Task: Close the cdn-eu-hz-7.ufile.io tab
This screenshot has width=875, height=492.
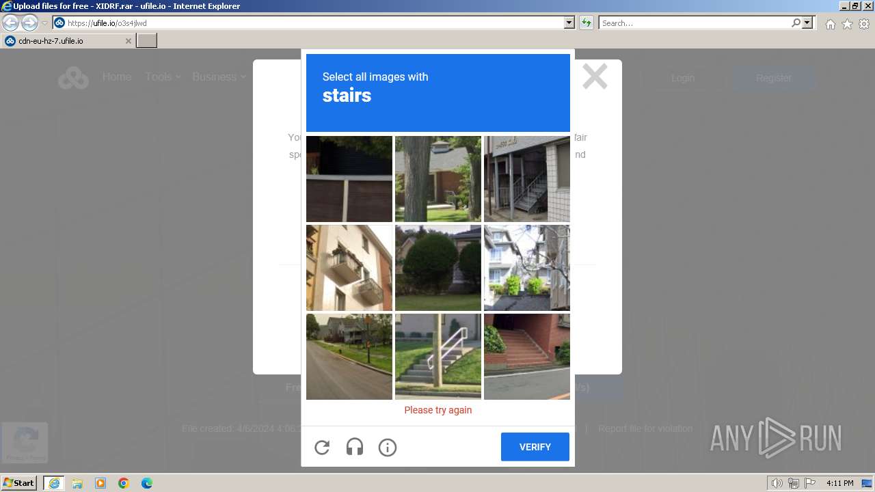Action: pyautogui.click(x=129, y=41)
